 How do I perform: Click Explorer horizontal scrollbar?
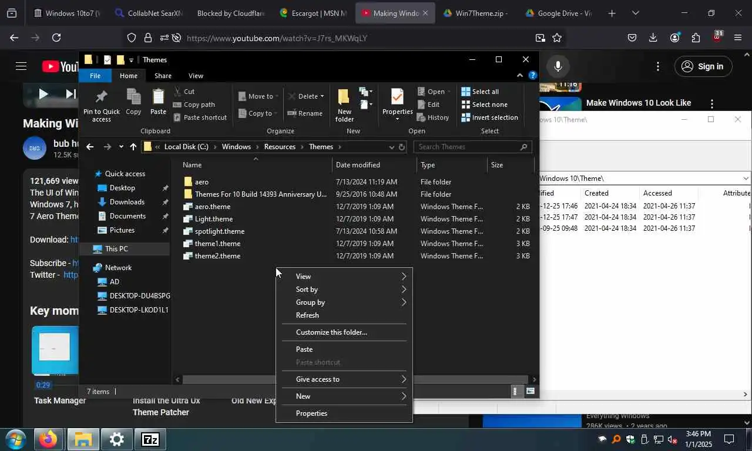tap(355, 380)
